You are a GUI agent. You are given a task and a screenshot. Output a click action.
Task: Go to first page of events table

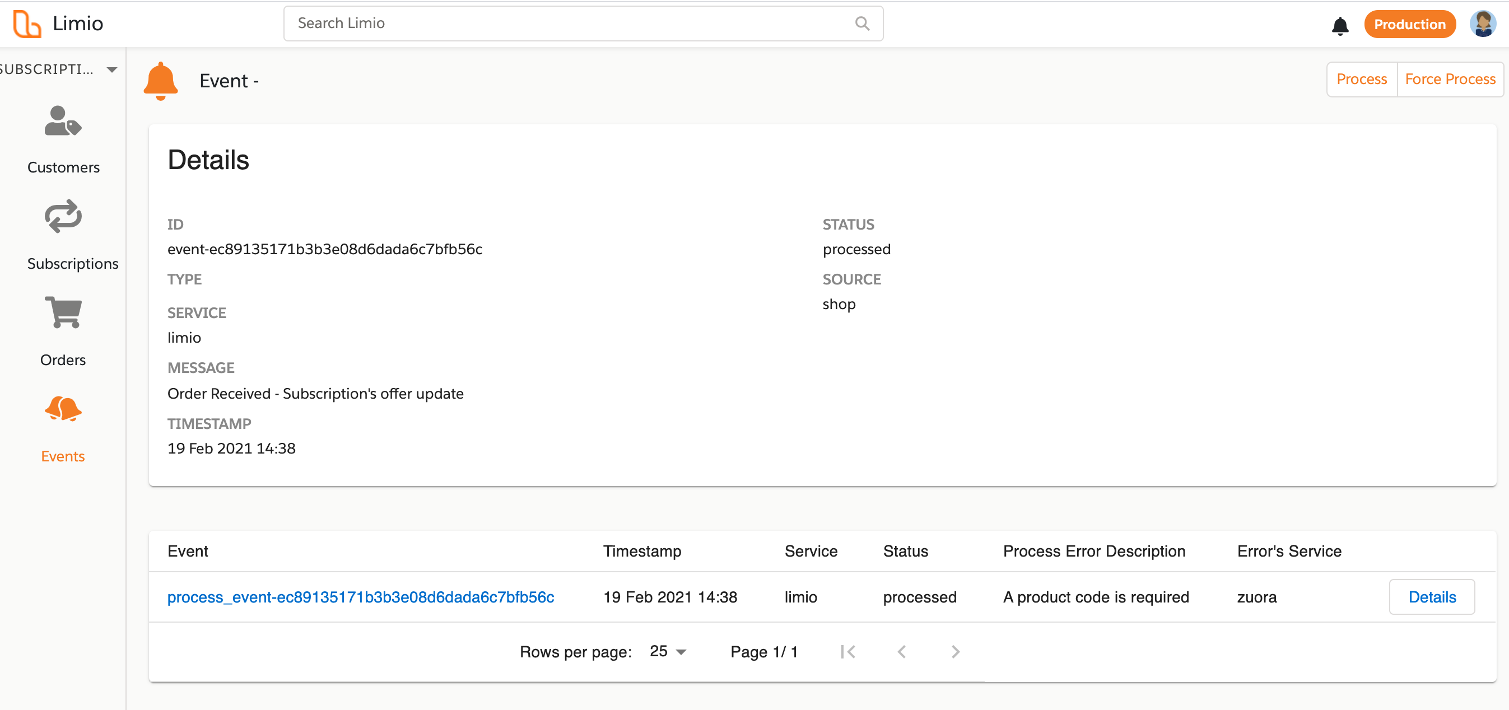coord(847,651)
